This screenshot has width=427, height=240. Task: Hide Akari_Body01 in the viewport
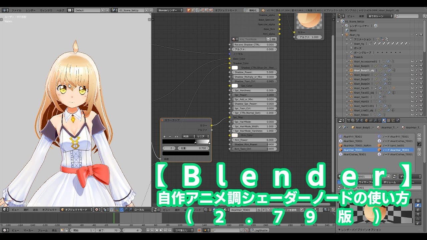click(412, 66)
